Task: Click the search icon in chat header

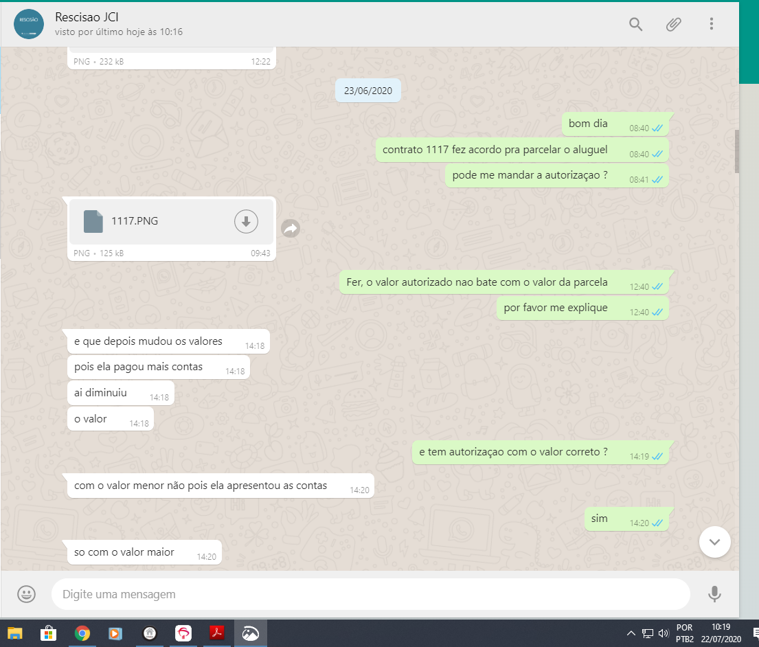Action: tap(636, 25)
